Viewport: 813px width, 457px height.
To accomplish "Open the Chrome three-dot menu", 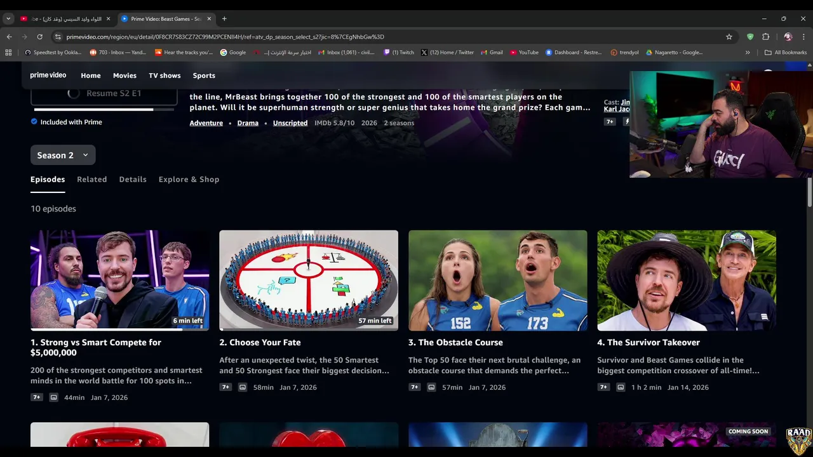I will pyautogui.click(x=803, y=37).
